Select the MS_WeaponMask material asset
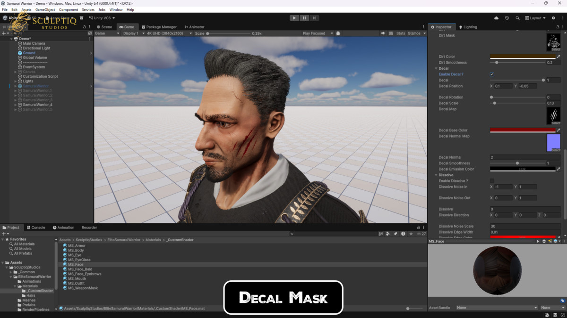The image size is (567, 318). (83, 288)
